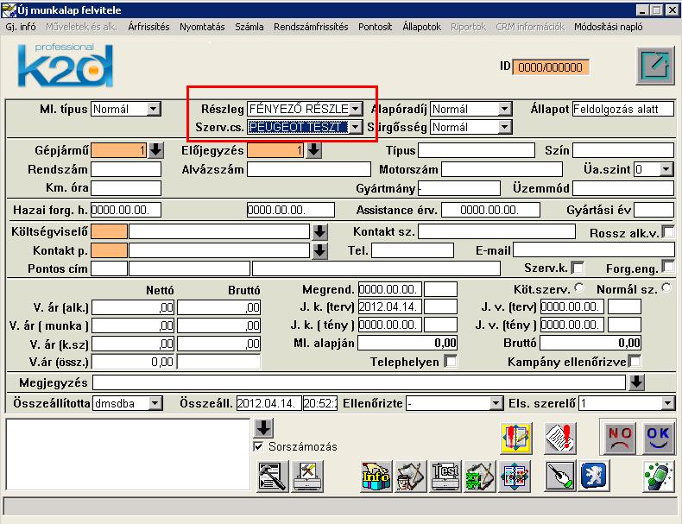
Task: Click the green mobile phone icon
Action: click(x=659, y=477)
